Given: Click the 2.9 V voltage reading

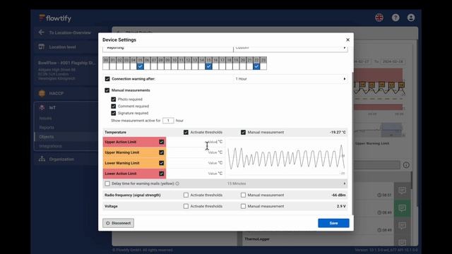Looking at the screenshot, I should point(341,206).
